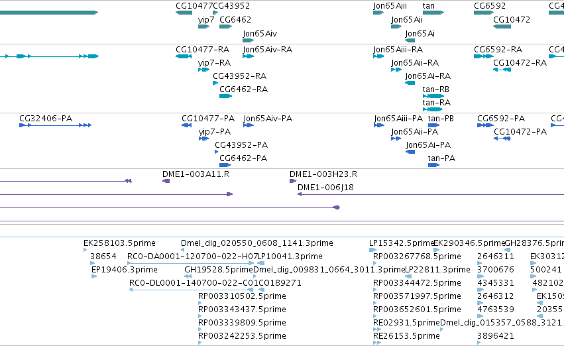
Task: Click the CG32406-PA protein feature
Action: (x=56, y=125)
